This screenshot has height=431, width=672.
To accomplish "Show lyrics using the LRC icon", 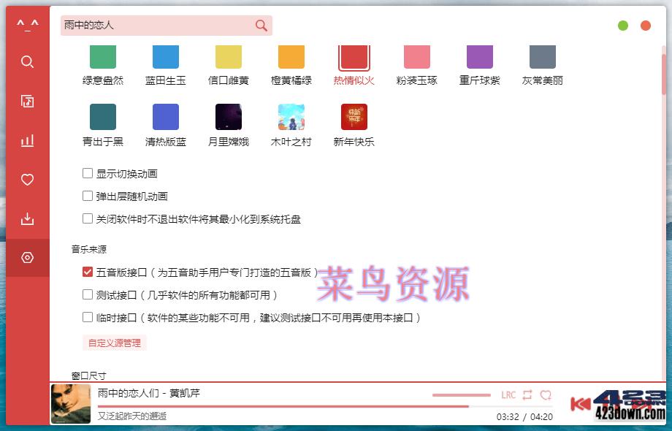I will click(508, 394).
